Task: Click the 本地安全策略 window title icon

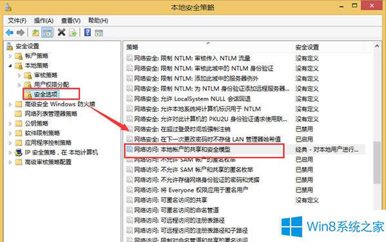Action: pos(8,7)
